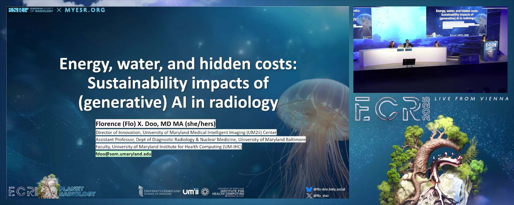The image size is (514, 205).
Task: Click the fdoo@som.umaryland.edu email address
Action: (x=123, y=154)
